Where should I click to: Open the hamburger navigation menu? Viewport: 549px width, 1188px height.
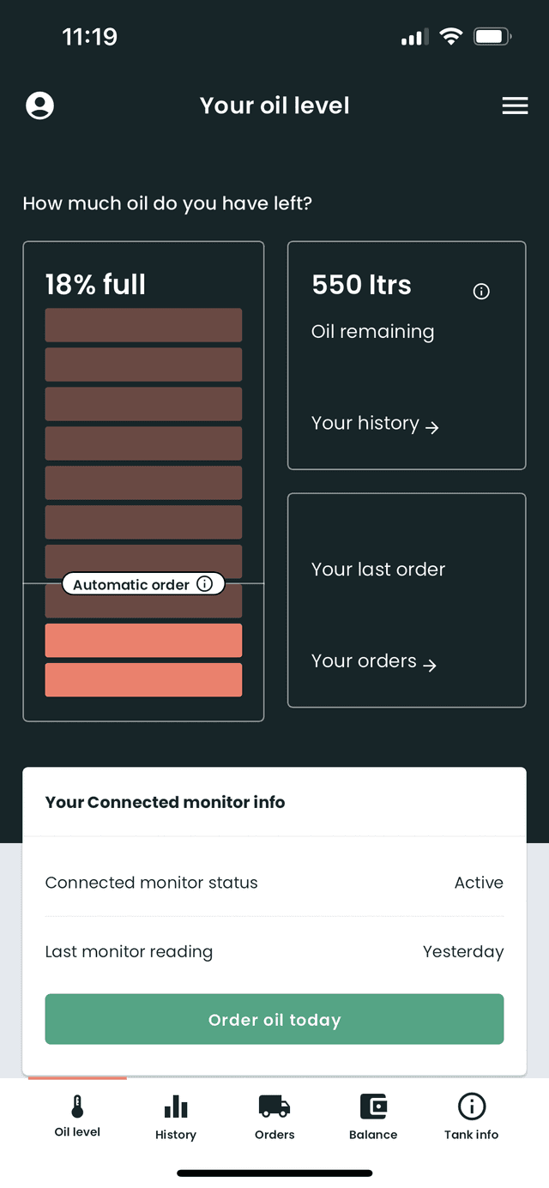[x=515, y=106]
